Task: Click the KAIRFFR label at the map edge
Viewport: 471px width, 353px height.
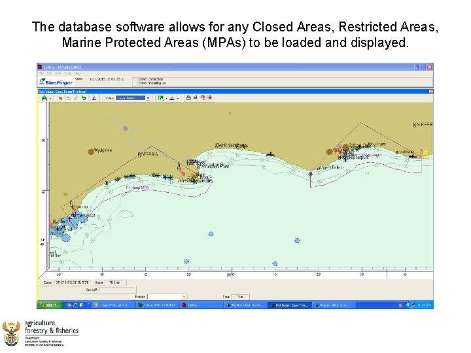Action: (x=423, y=125)
